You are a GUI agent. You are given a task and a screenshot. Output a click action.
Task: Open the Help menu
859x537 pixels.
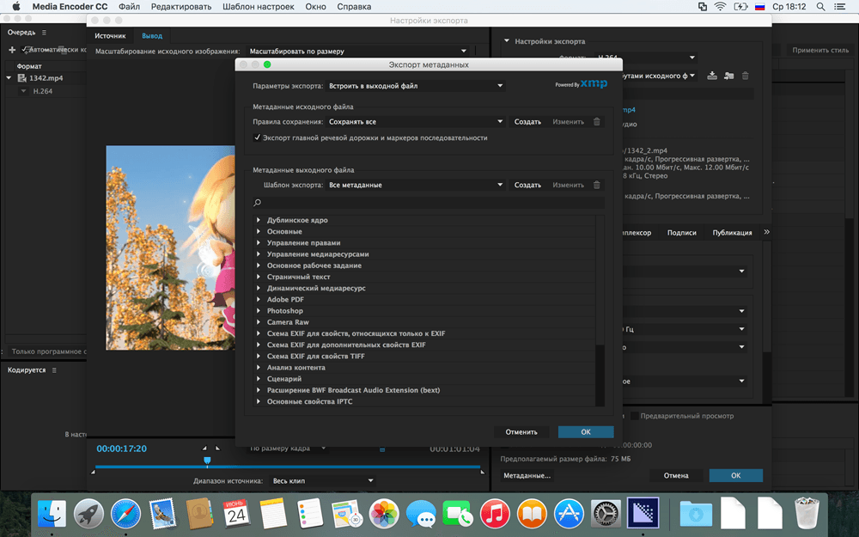[354, 7]
